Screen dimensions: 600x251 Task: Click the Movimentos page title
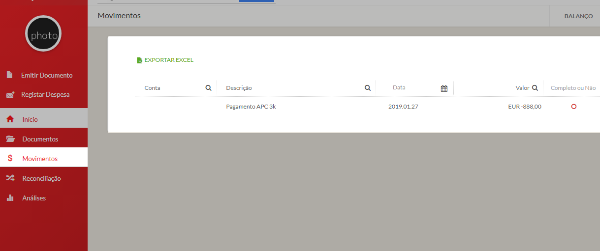119,16
